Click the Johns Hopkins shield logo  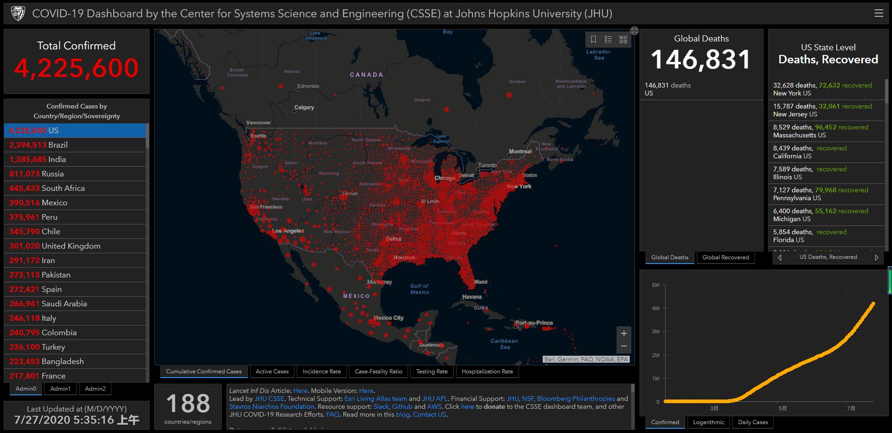pyautogui.click(x=18, y=14)
